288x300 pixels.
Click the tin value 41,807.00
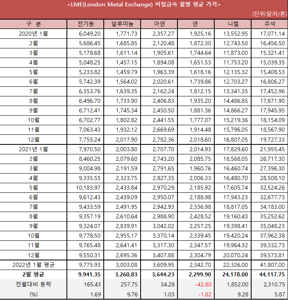tap(272, 265)
